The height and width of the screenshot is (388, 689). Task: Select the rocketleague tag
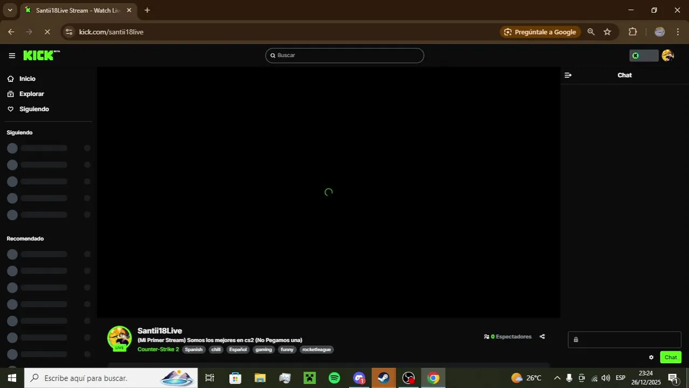(x=316, y=350)
